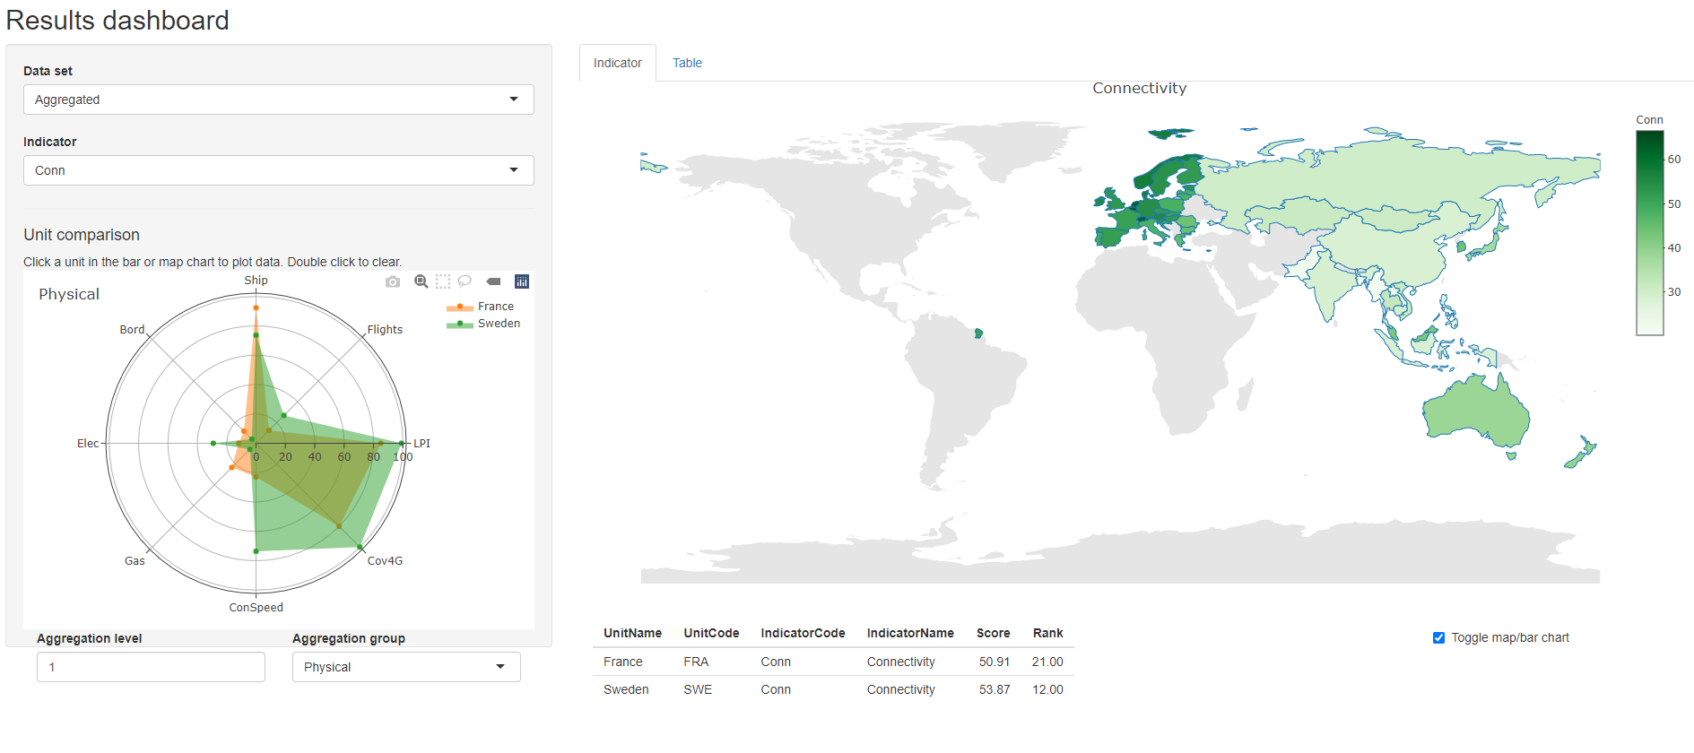
Task: Click Australia on the Connectivity map
Action: 1475,412
